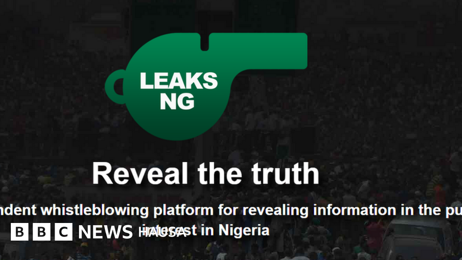
Task: Click the HAUSA label in the BBC logo
Action: pyautogui.click(x=162, y=232)
